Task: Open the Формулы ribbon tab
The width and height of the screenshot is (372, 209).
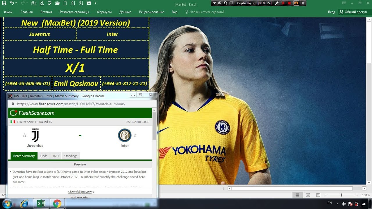Action: (x=104, y=12)
